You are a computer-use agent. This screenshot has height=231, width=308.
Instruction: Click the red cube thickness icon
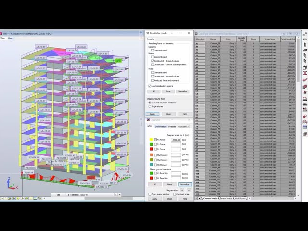pos(305,87)
